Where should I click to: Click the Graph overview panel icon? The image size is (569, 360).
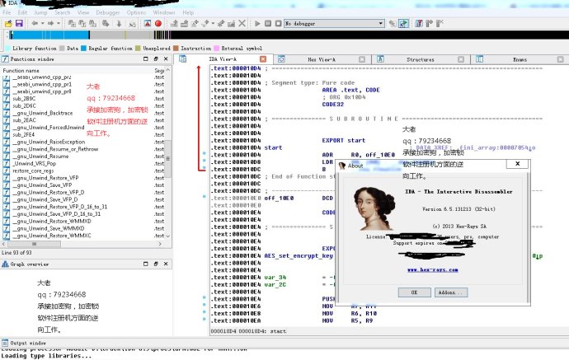[6, 264]
